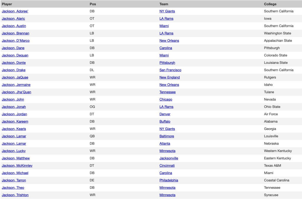Click the New England team link

[169, 77]
